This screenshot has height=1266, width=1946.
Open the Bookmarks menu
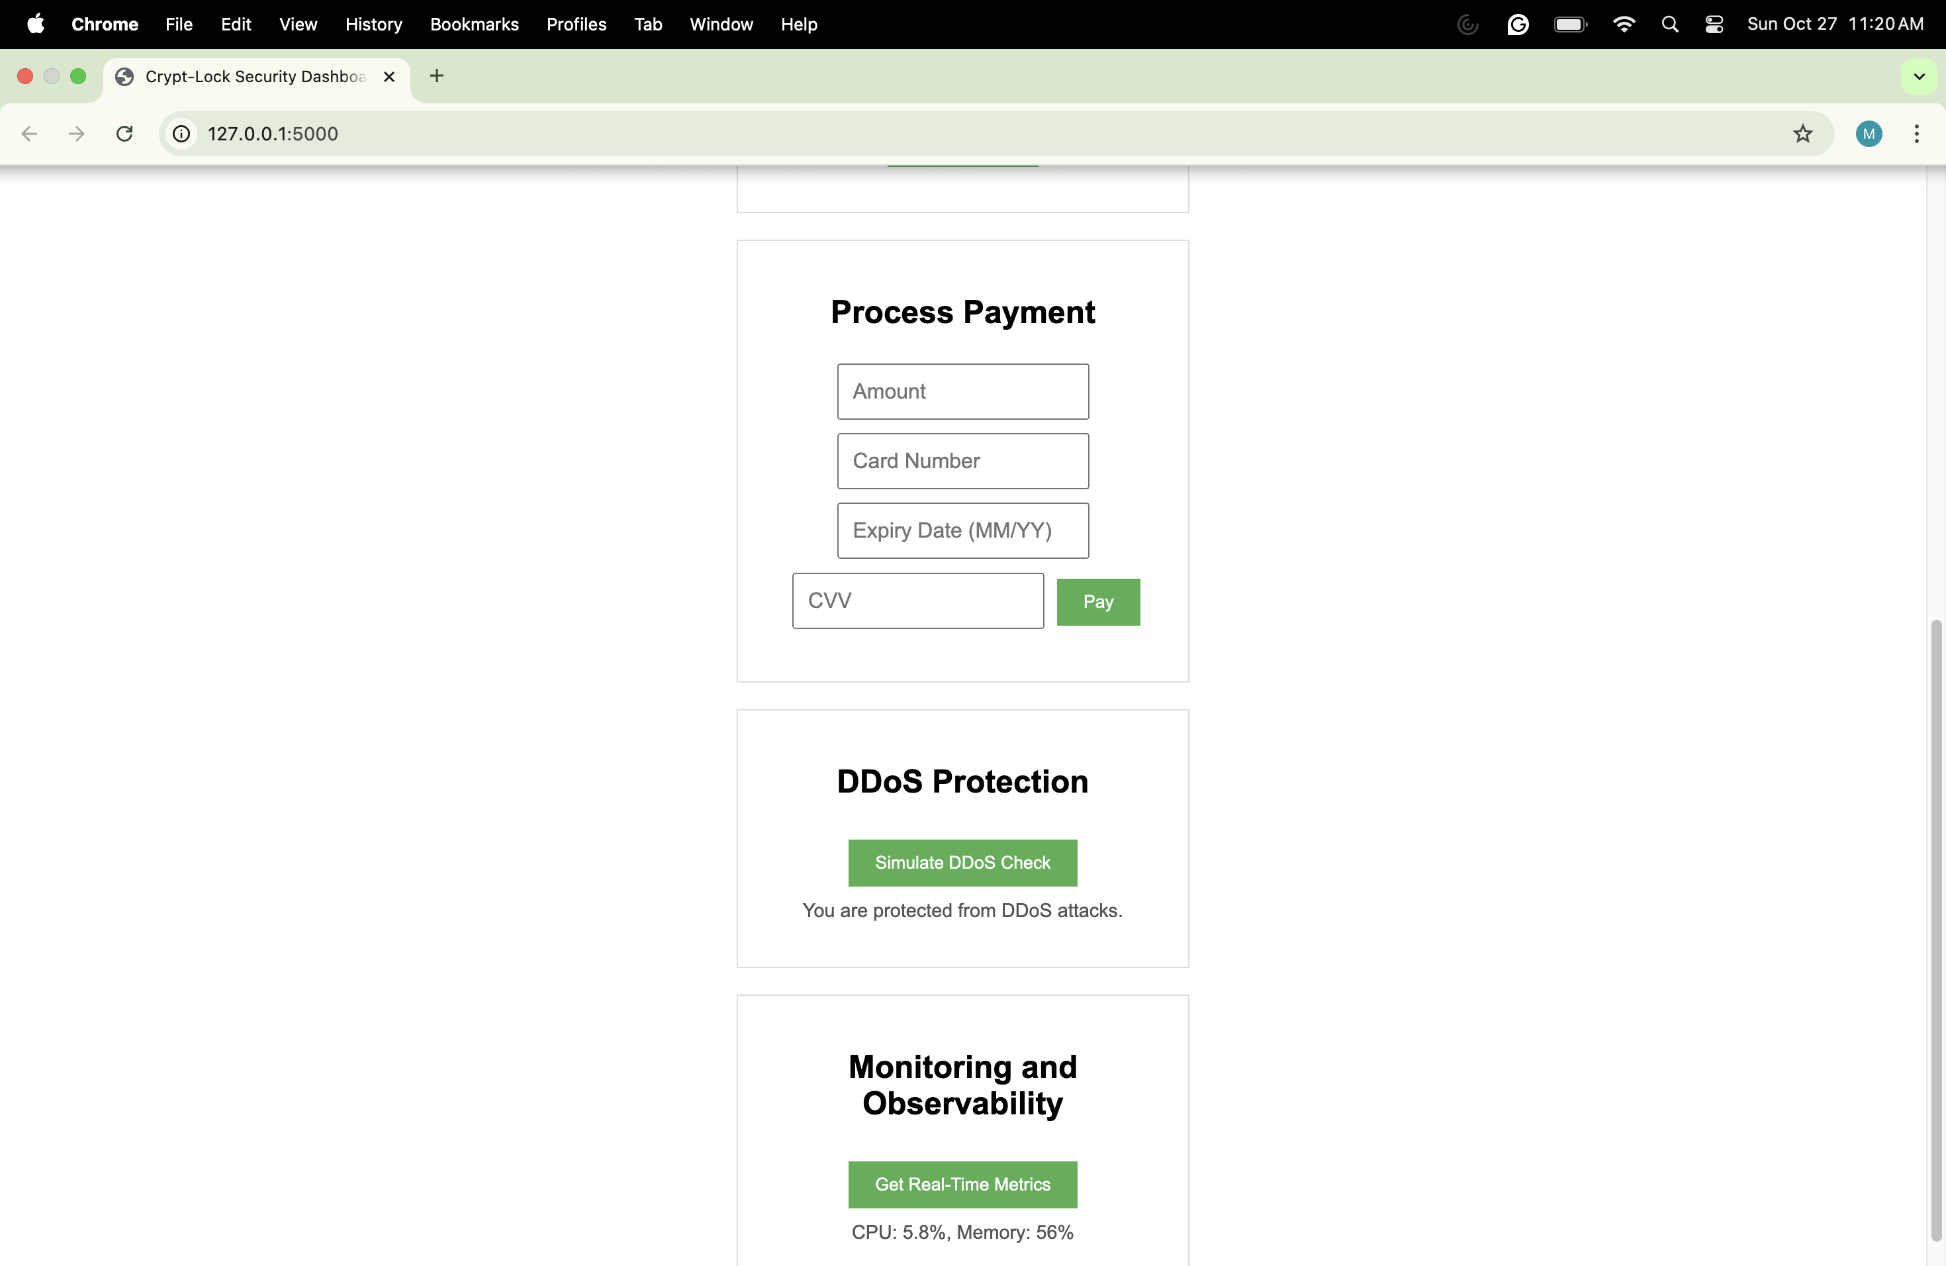[474, 24]
